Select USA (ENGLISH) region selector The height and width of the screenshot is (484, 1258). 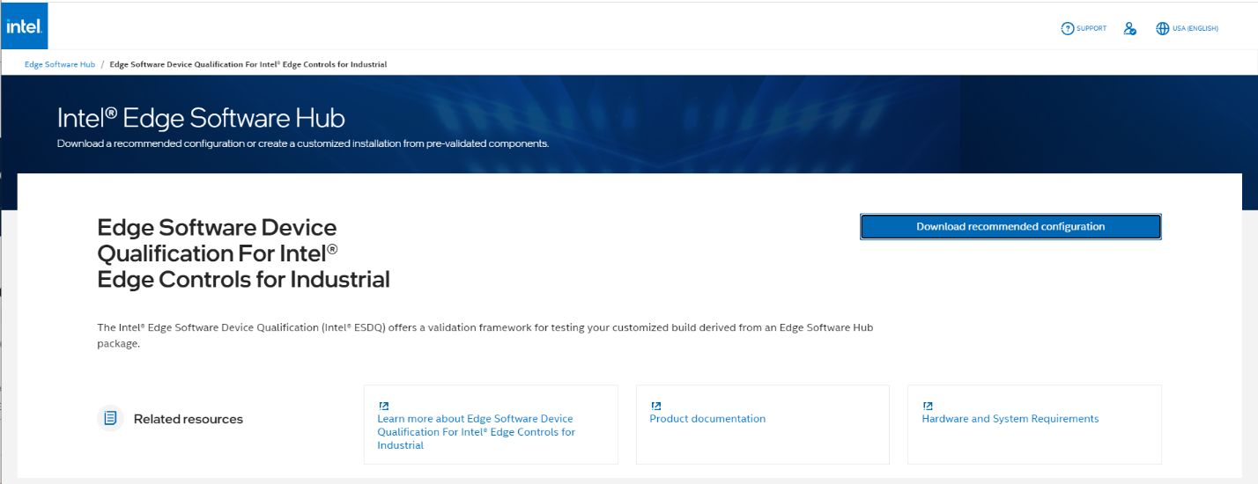click(1195, 29)
